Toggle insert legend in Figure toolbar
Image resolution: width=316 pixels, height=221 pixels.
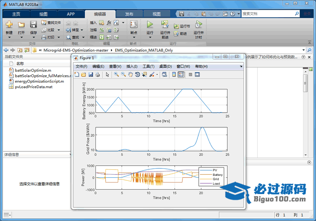pos(181,75)
